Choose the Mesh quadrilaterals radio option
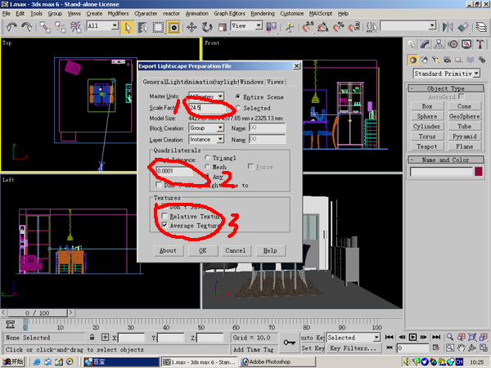The height and width of the screenshot is (368, 491). [206, 167]
